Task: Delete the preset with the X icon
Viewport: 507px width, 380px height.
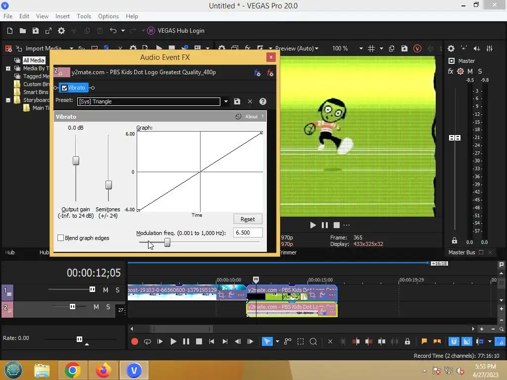Action: point(250,101)
